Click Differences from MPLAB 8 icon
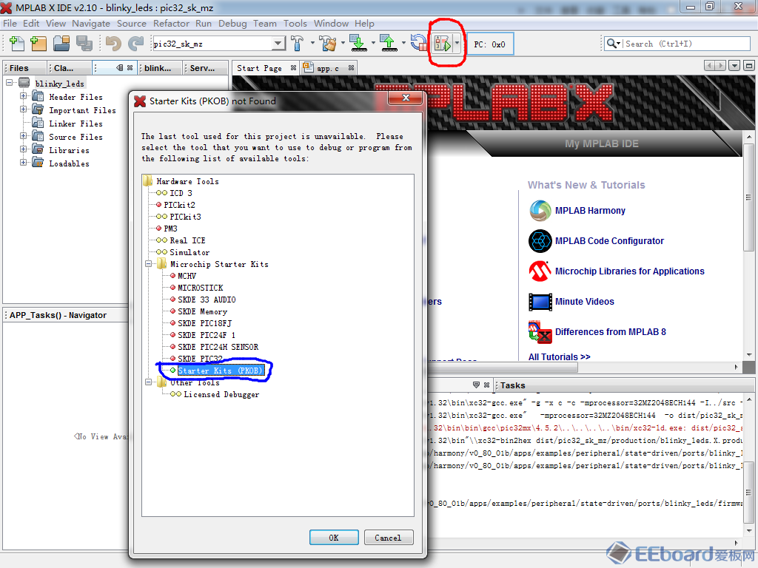The width and height of the screenshot is (758, 568). pos(540,332)
